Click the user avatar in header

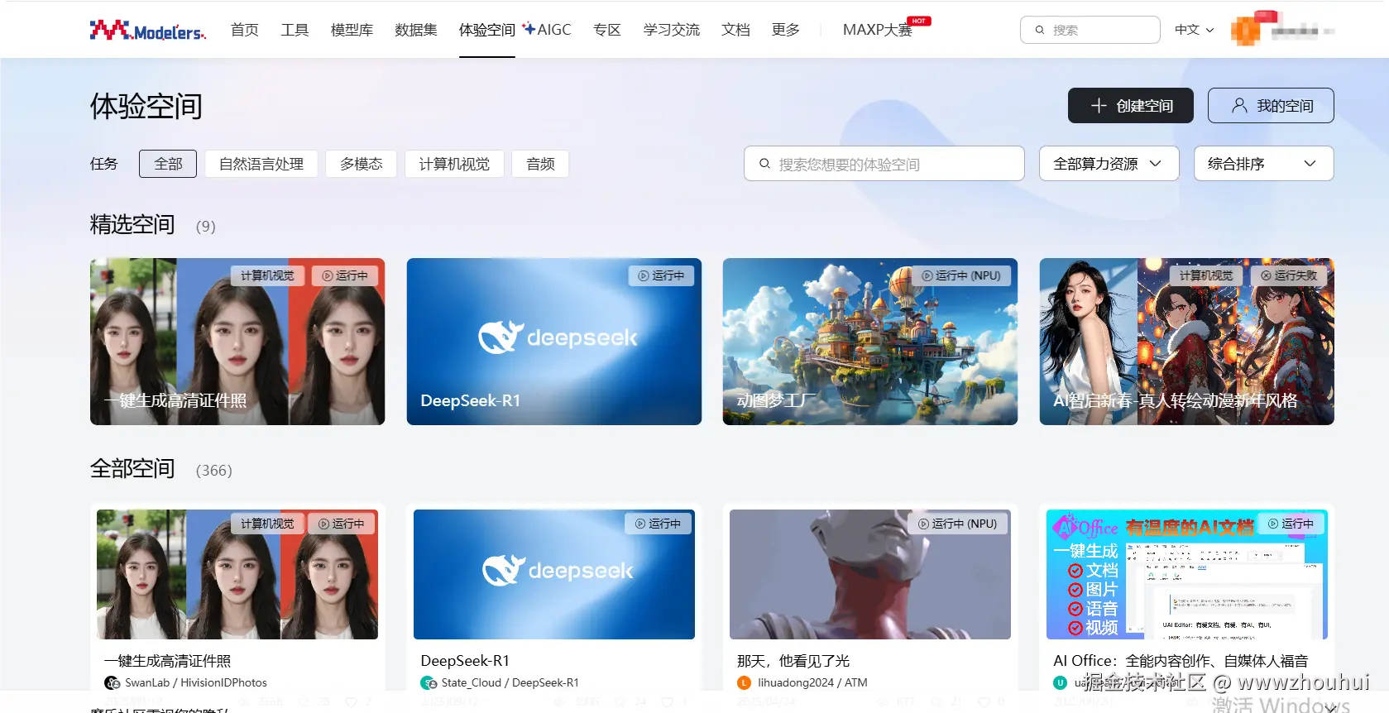(1245, 30)
